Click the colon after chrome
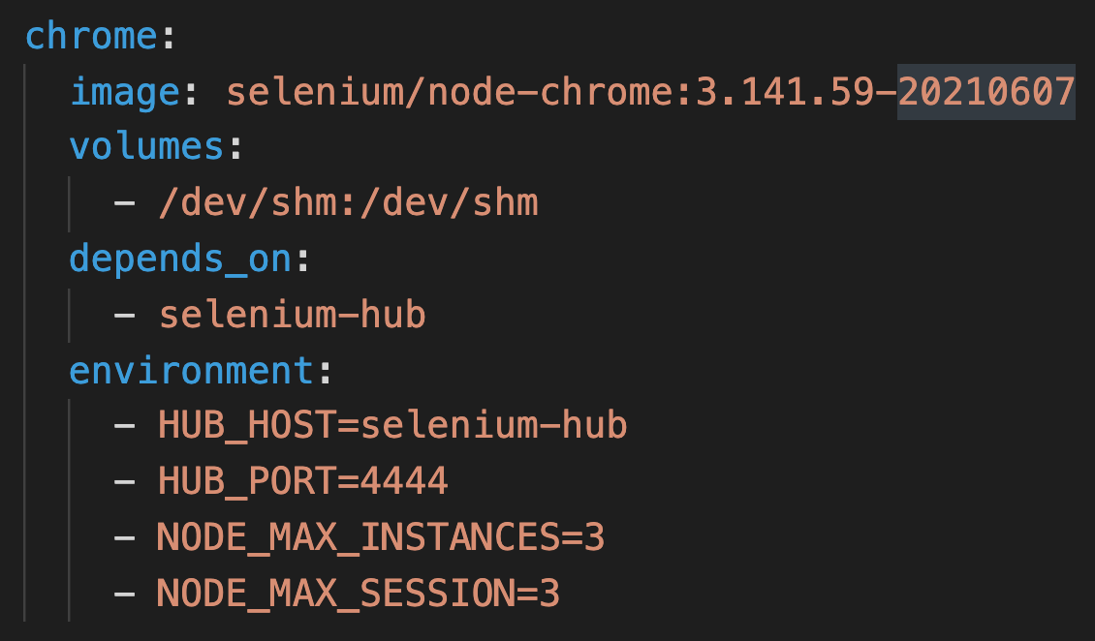The width and height of the screenshot is (1095, 641). click(168, 37)
